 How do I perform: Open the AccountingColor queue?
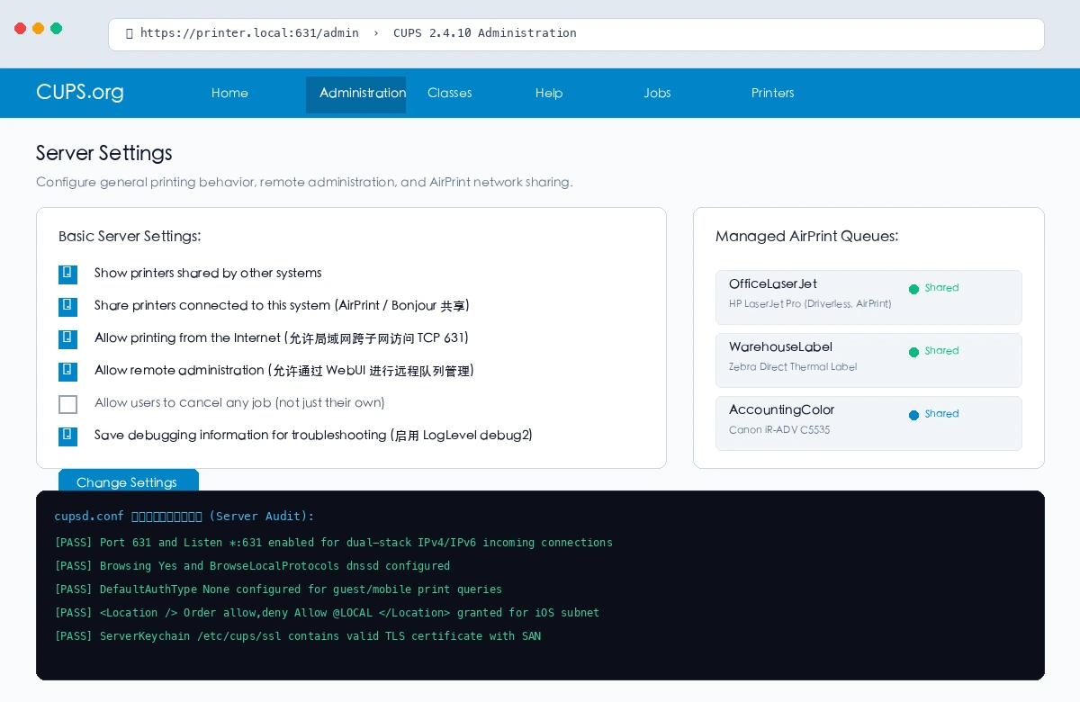868,423
